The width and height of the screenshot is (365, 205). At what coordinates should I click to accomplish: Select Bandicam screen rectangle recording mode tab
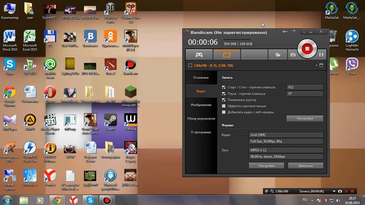point(227,55)
